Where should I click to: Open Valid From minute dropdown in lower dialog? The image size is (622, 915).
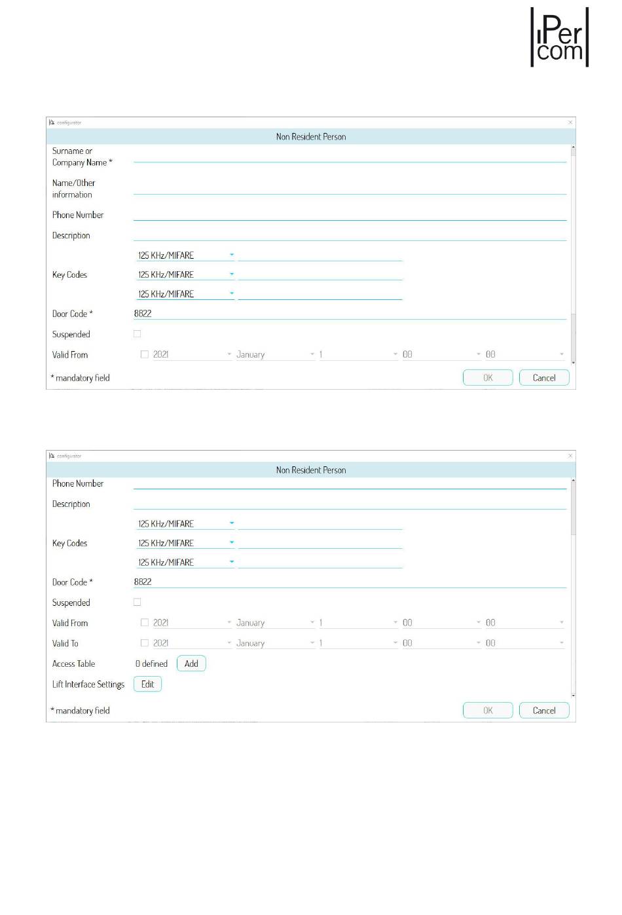tap(524, 623)
